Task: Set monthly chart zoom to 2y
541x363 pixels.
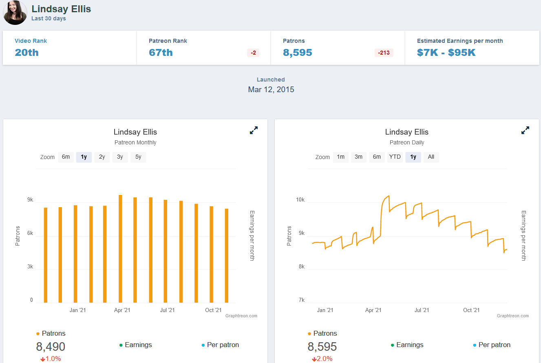Action: (x=102, y=157)
